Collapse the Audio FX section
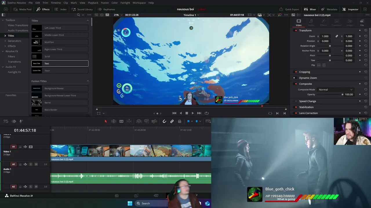The image size is (371, 208). tap(3, 67)
